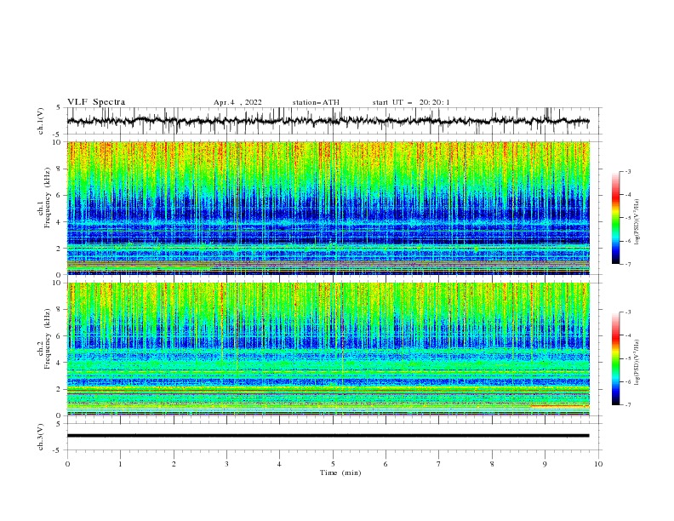
Task: Click the "VLF Spectra" plot title
Action: coord(96,102)
